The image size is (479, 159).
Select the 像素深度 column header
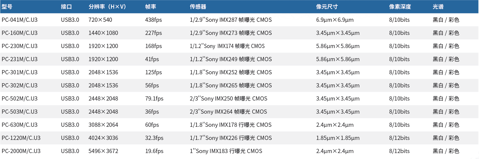click(400, 7)
